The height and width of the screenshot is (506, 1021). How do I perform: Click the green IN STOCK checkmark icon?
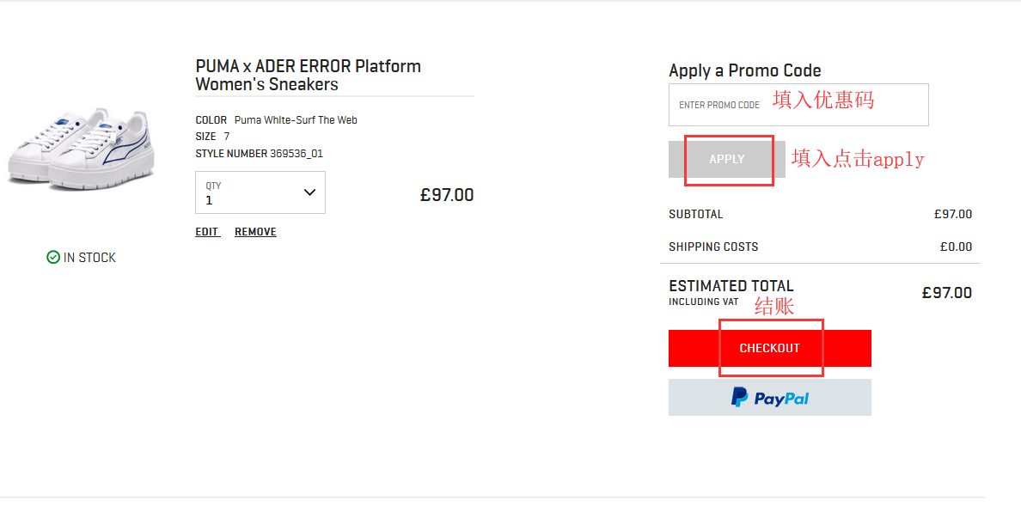tap(53, 257)
